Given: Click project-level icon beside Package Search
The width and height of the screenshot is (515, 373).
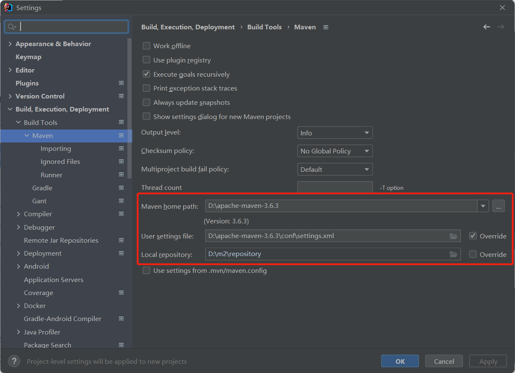Looking at the screenshot, I should pos(121,345).
